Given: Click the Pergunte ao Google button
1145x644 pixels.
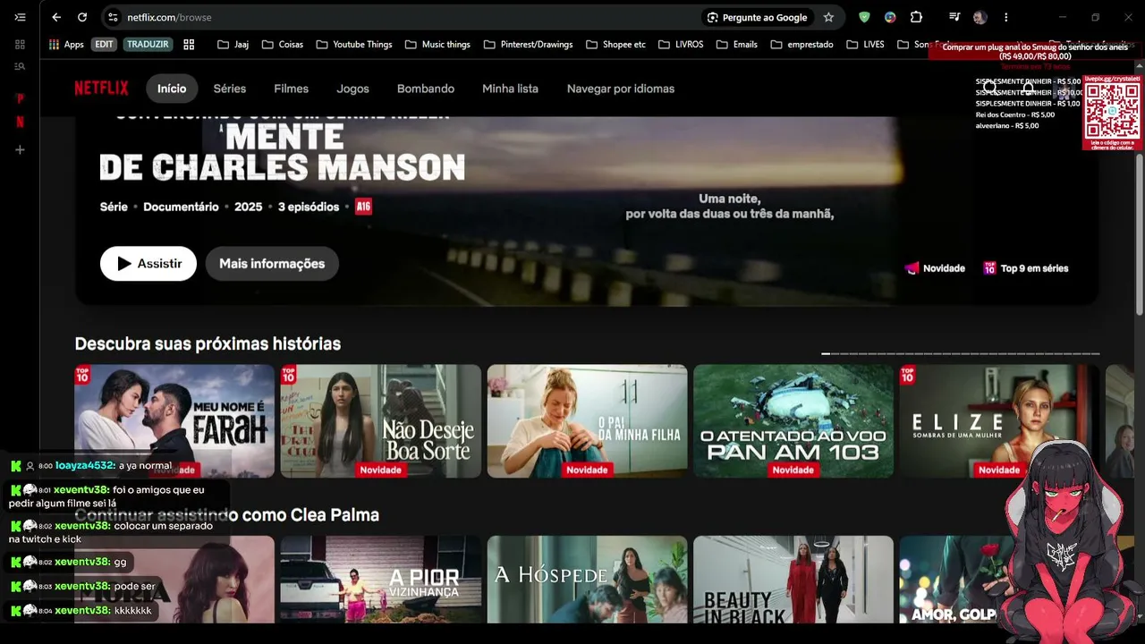Looking at the screenshot, I should point(757,17).
